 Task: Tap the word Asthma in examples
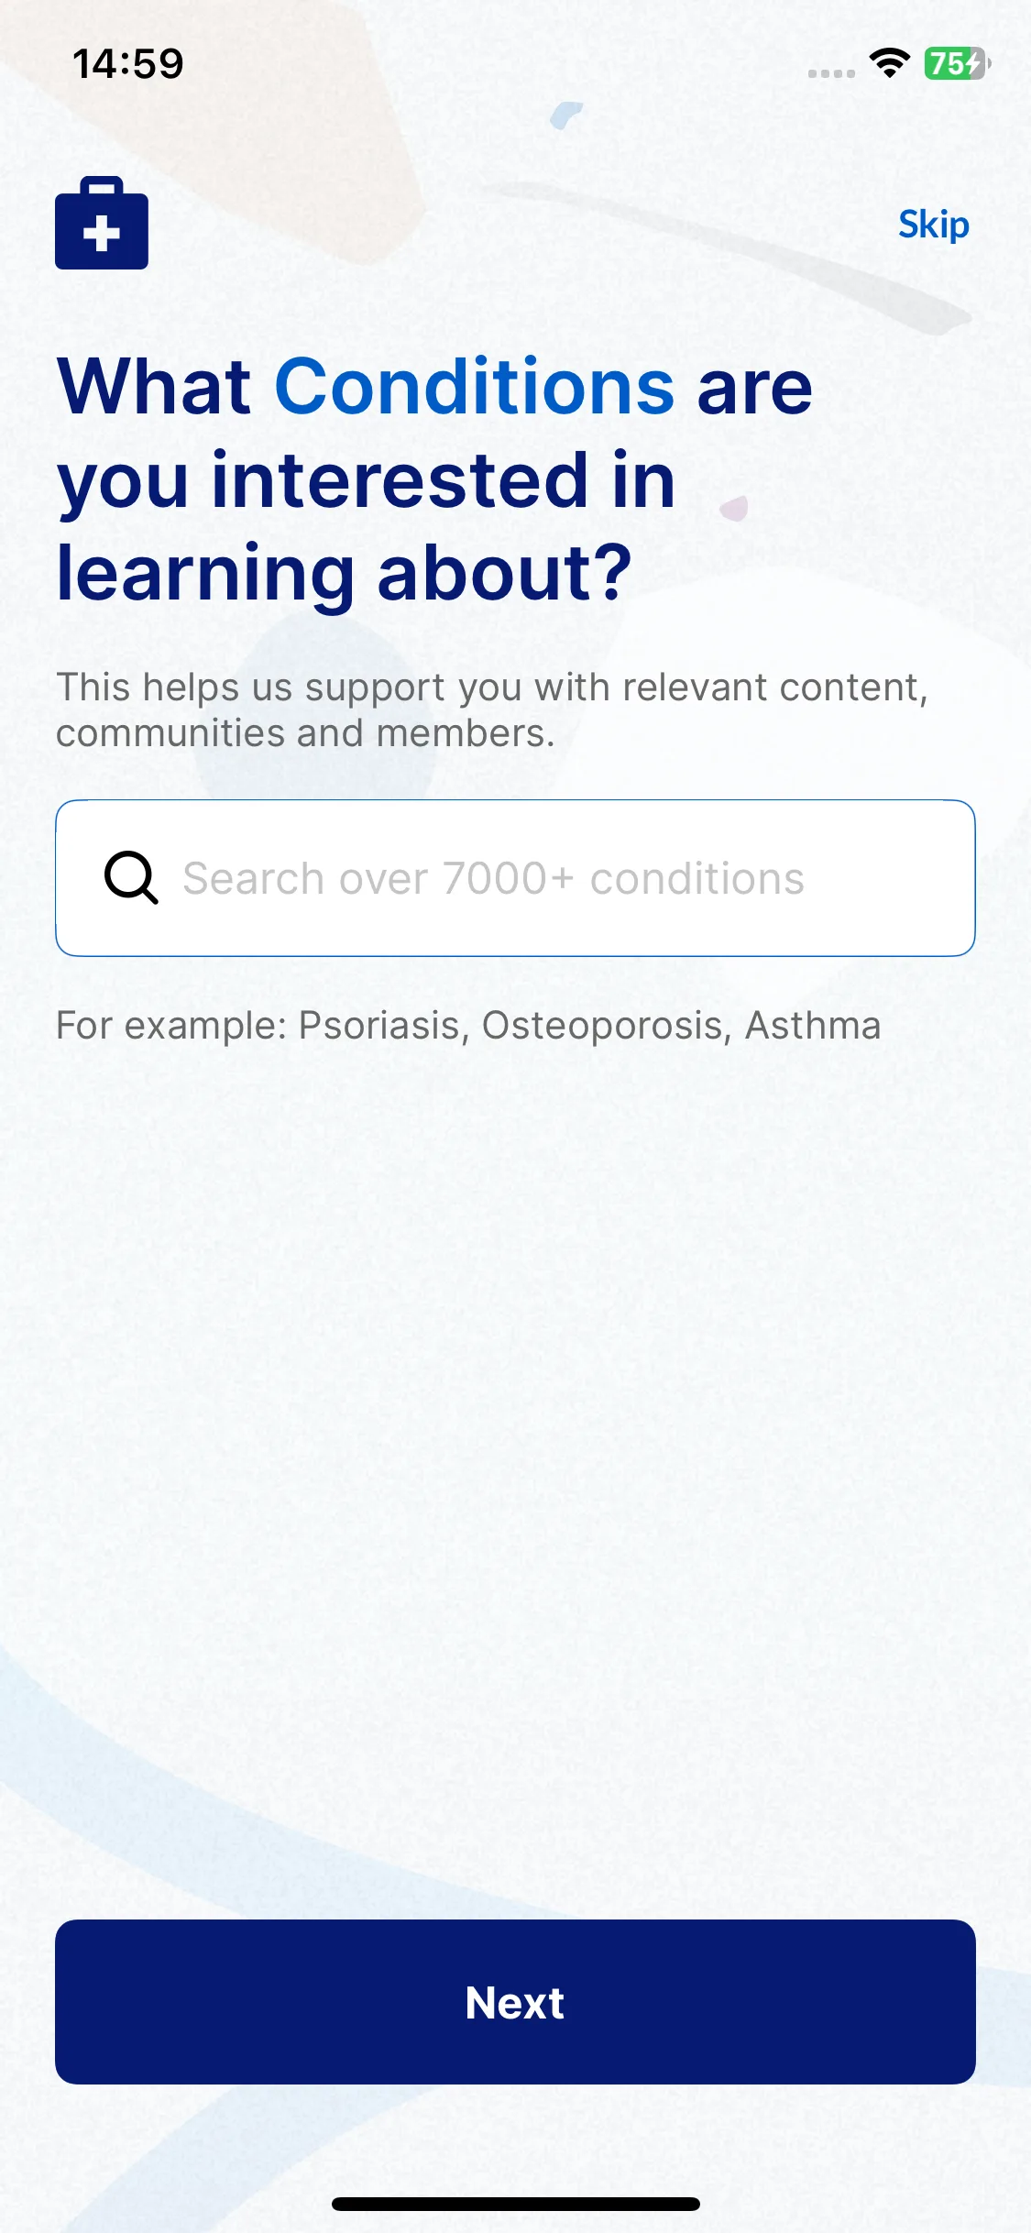[813, 1025]
